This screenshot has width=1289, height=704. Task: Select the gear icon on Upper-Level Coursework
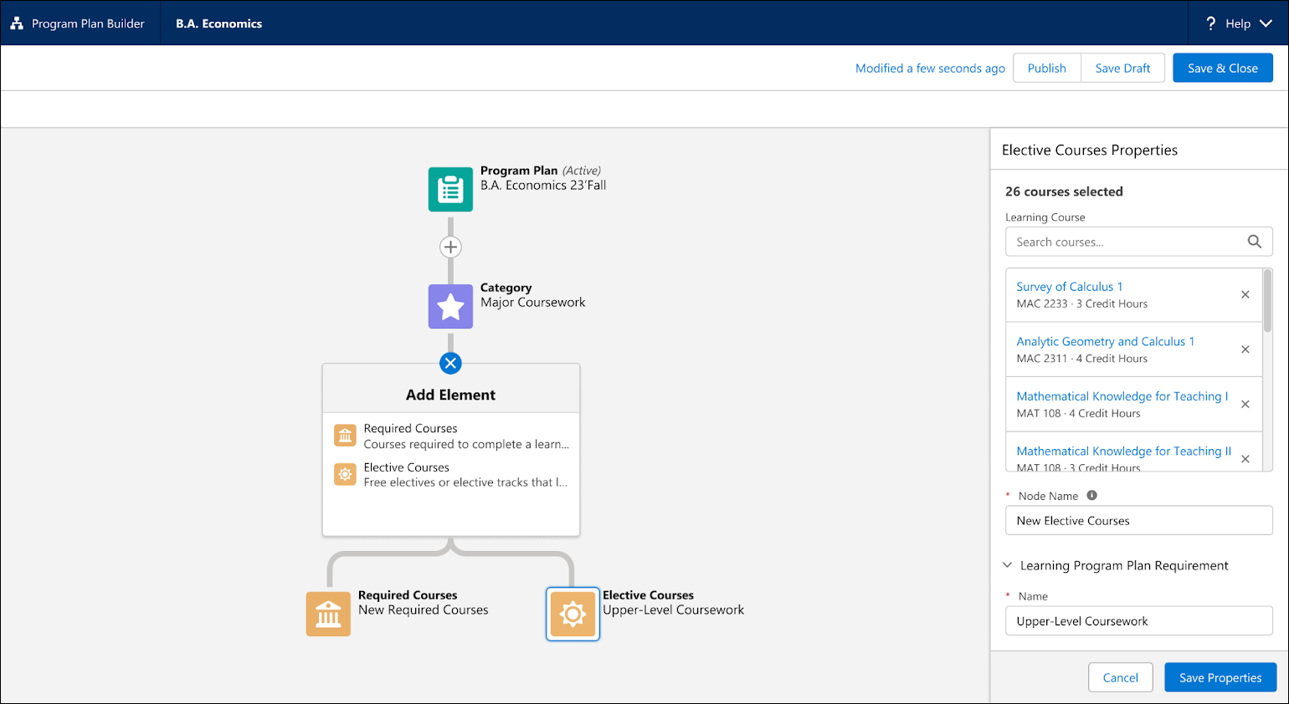point(573,614)
